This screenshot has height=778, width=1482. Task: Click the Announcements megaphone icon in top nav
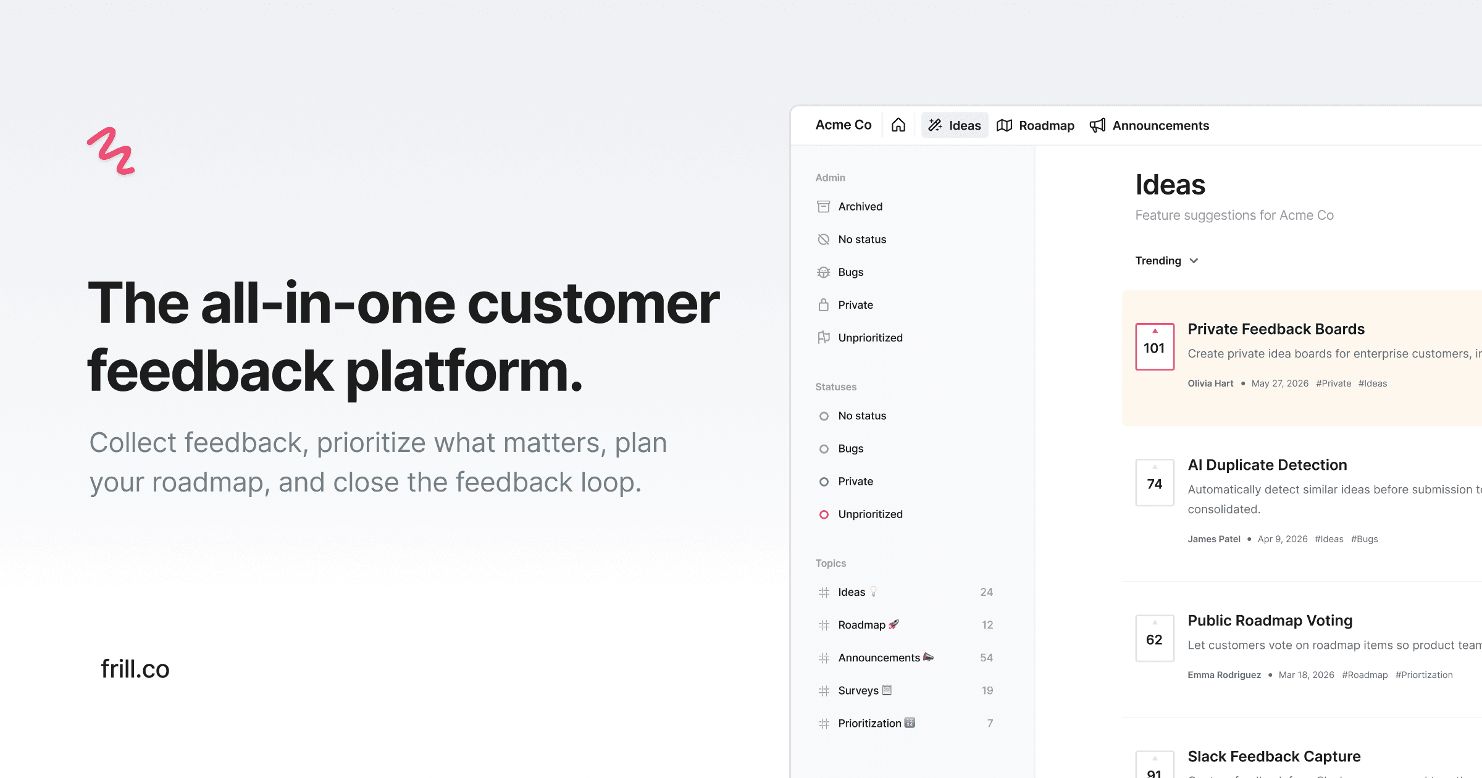[1097, 125]
